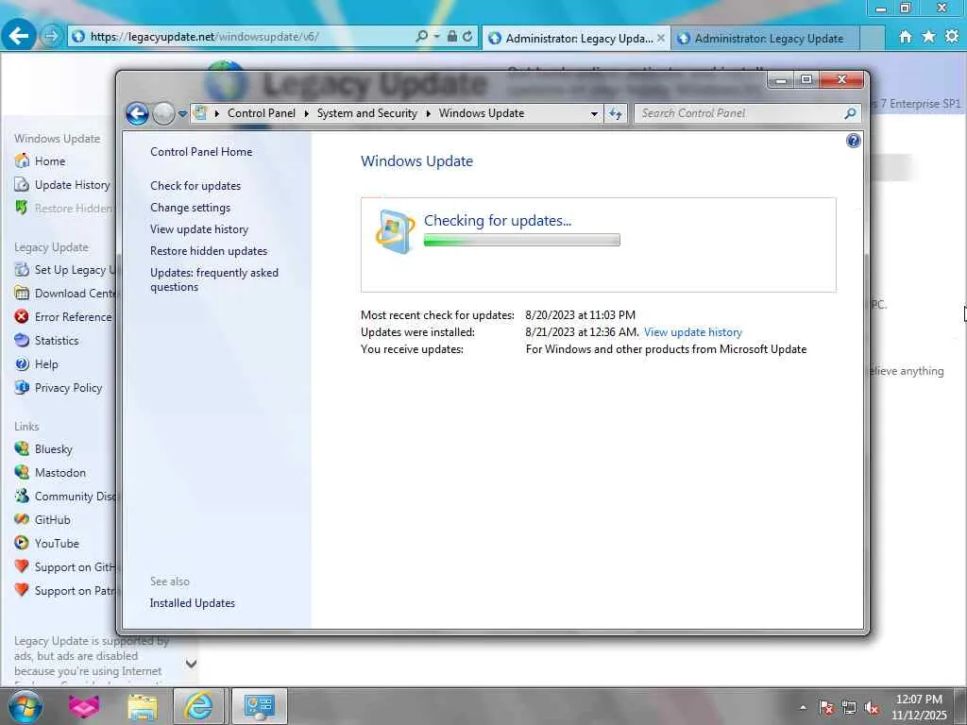Open Change settings
The height and width of the screenshot is (725, 967).
(x=190, y=208)
